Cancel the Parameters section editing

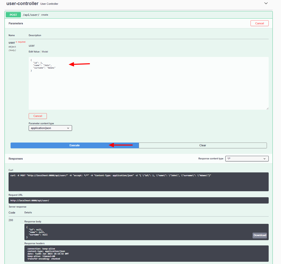pos(259,23)
